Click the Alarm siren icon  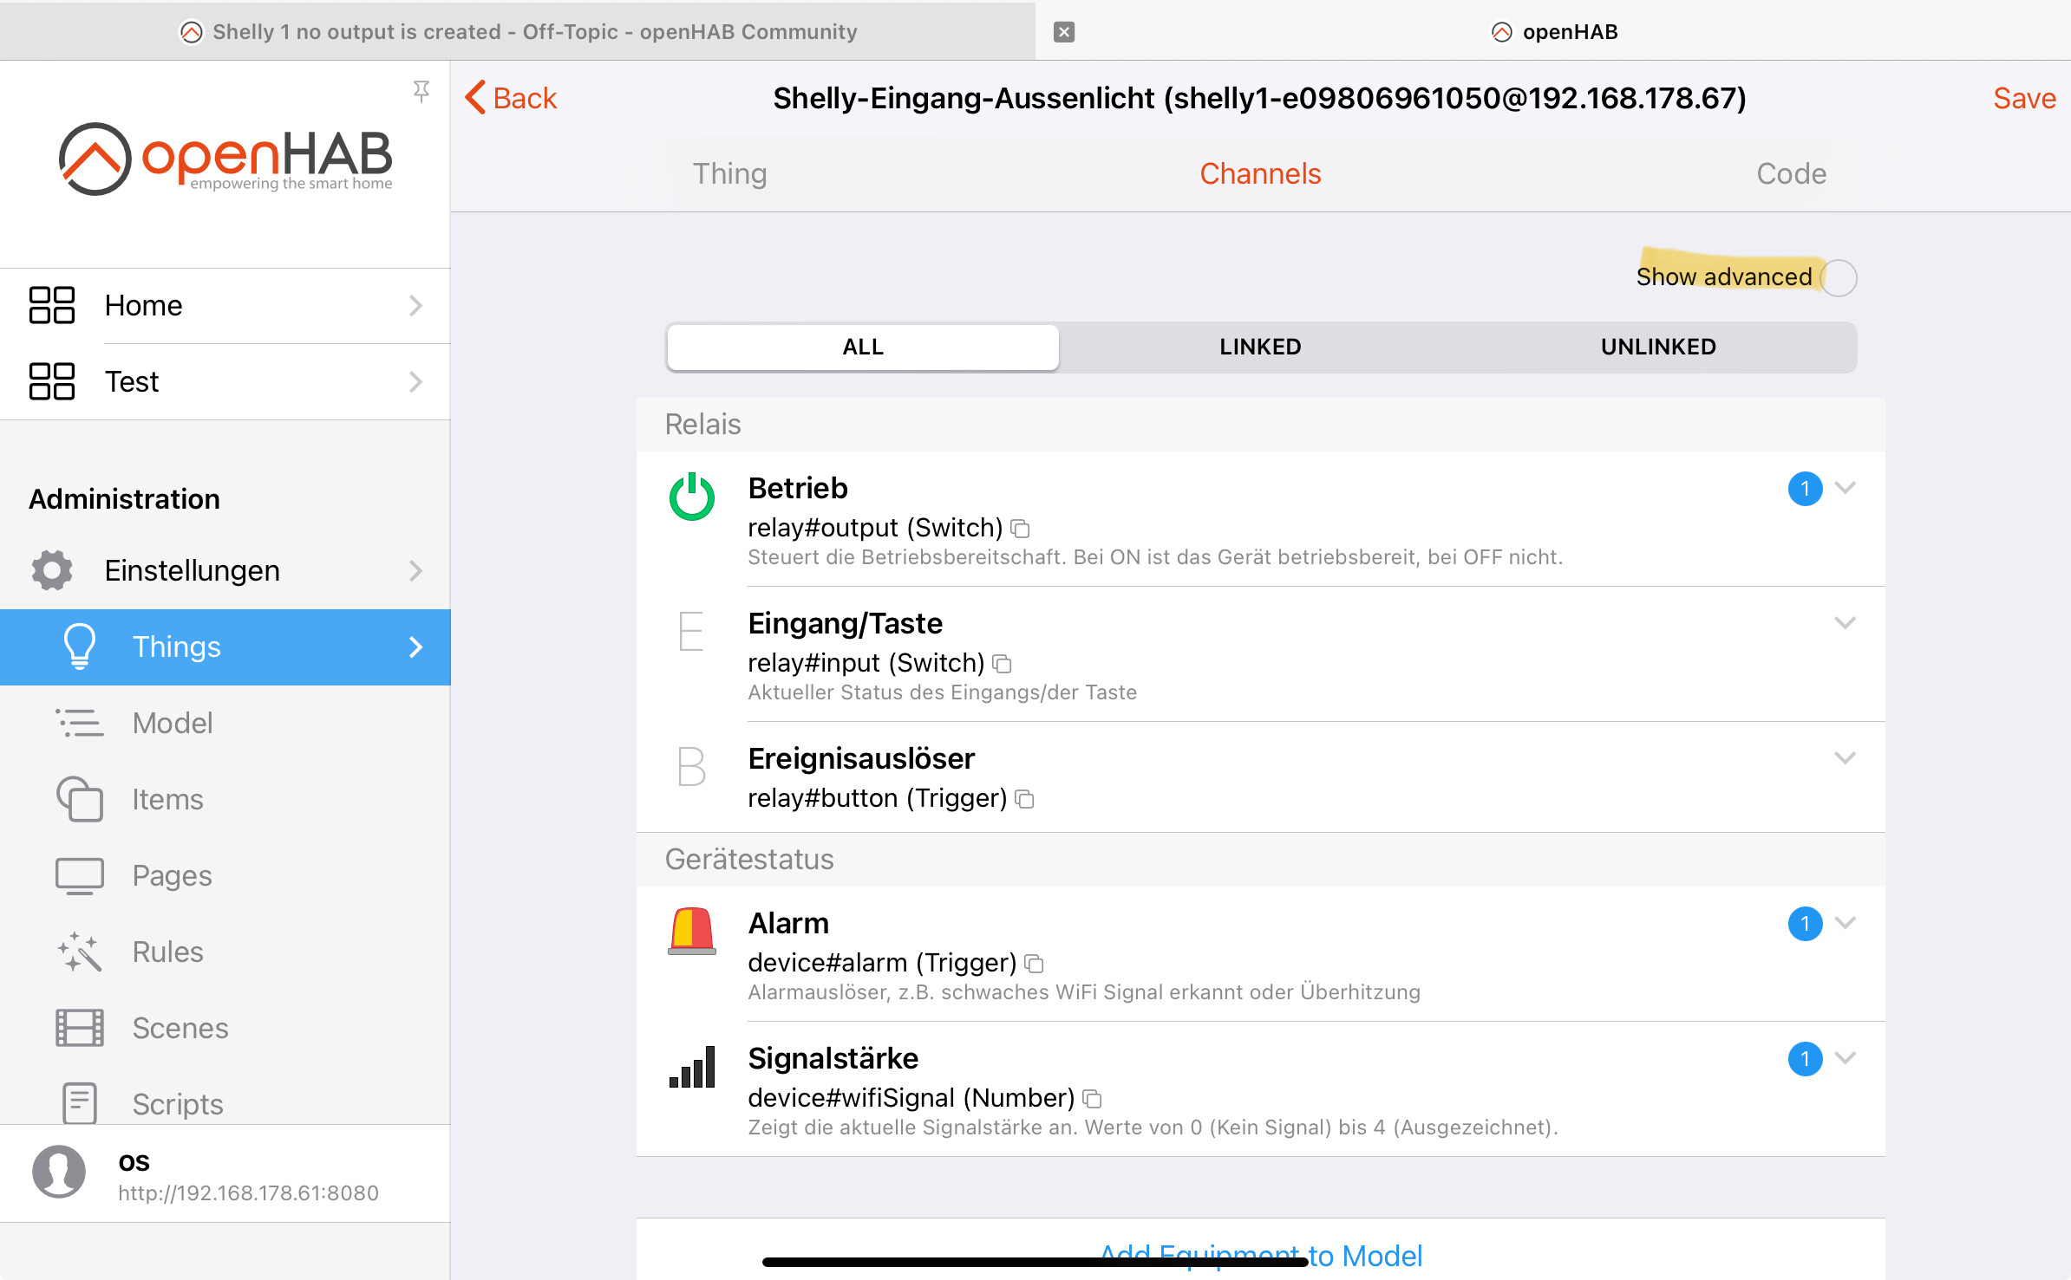692,931
